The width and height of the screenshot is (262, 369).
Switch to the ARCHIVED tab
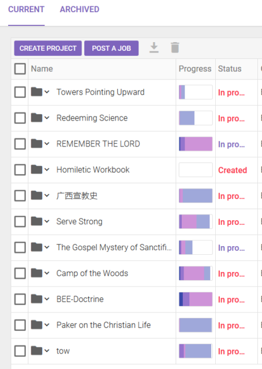pos(80,9)
